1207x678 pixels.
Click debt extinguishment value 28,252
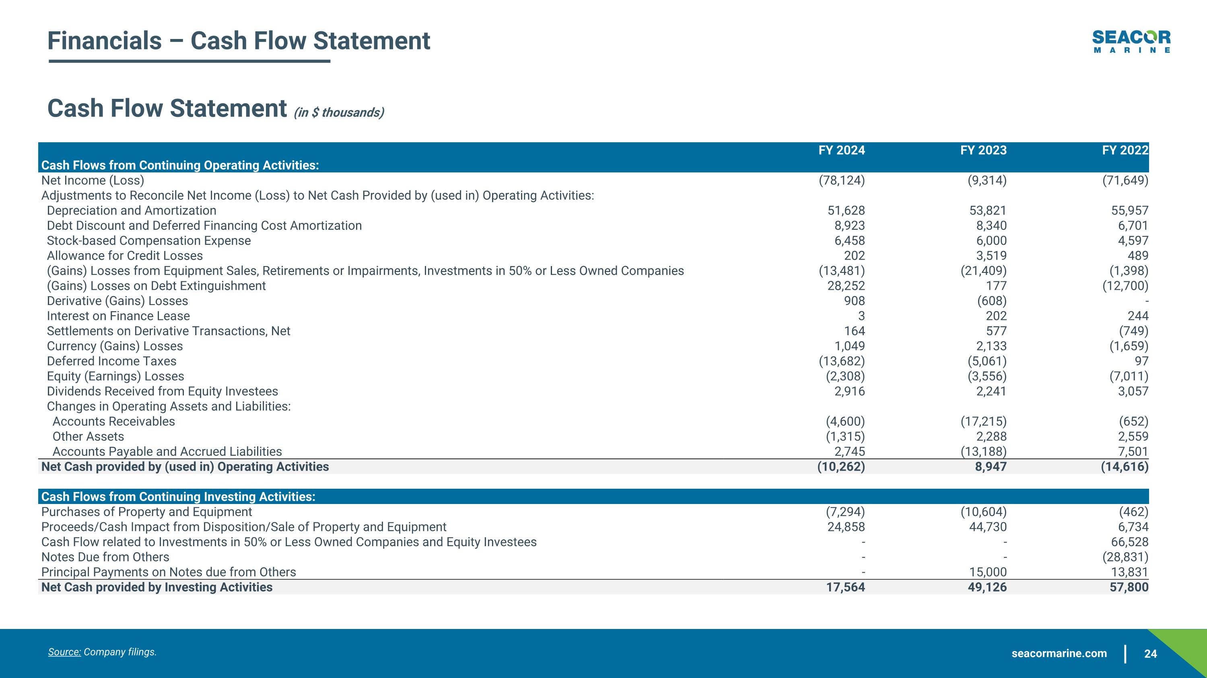click(x=846, y=286)
